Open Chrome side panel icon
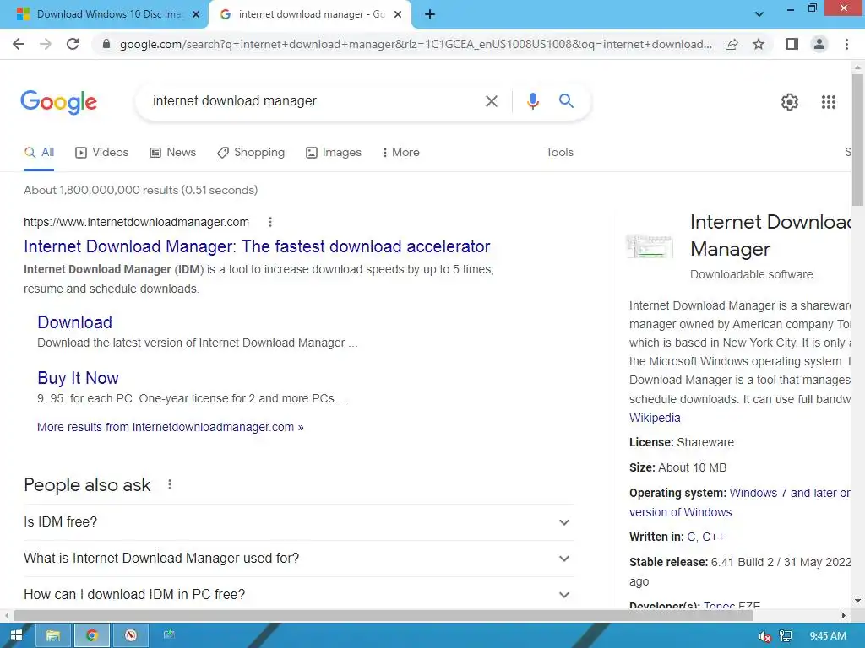 pos(792,44)
